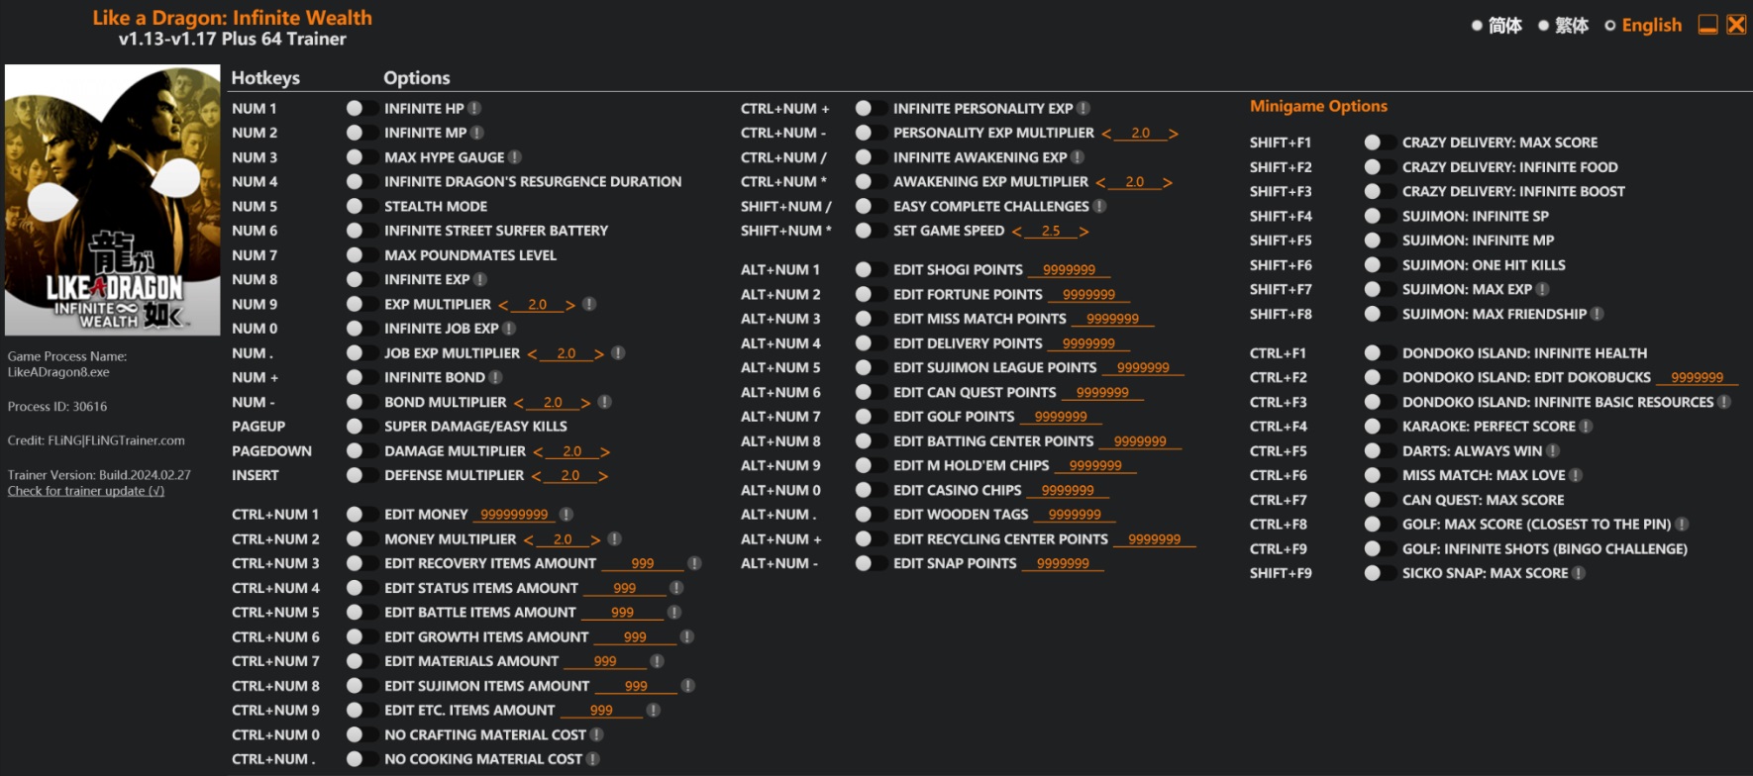Switch language to English
Screen dimensions: 1753x776
pos(1642,26)
